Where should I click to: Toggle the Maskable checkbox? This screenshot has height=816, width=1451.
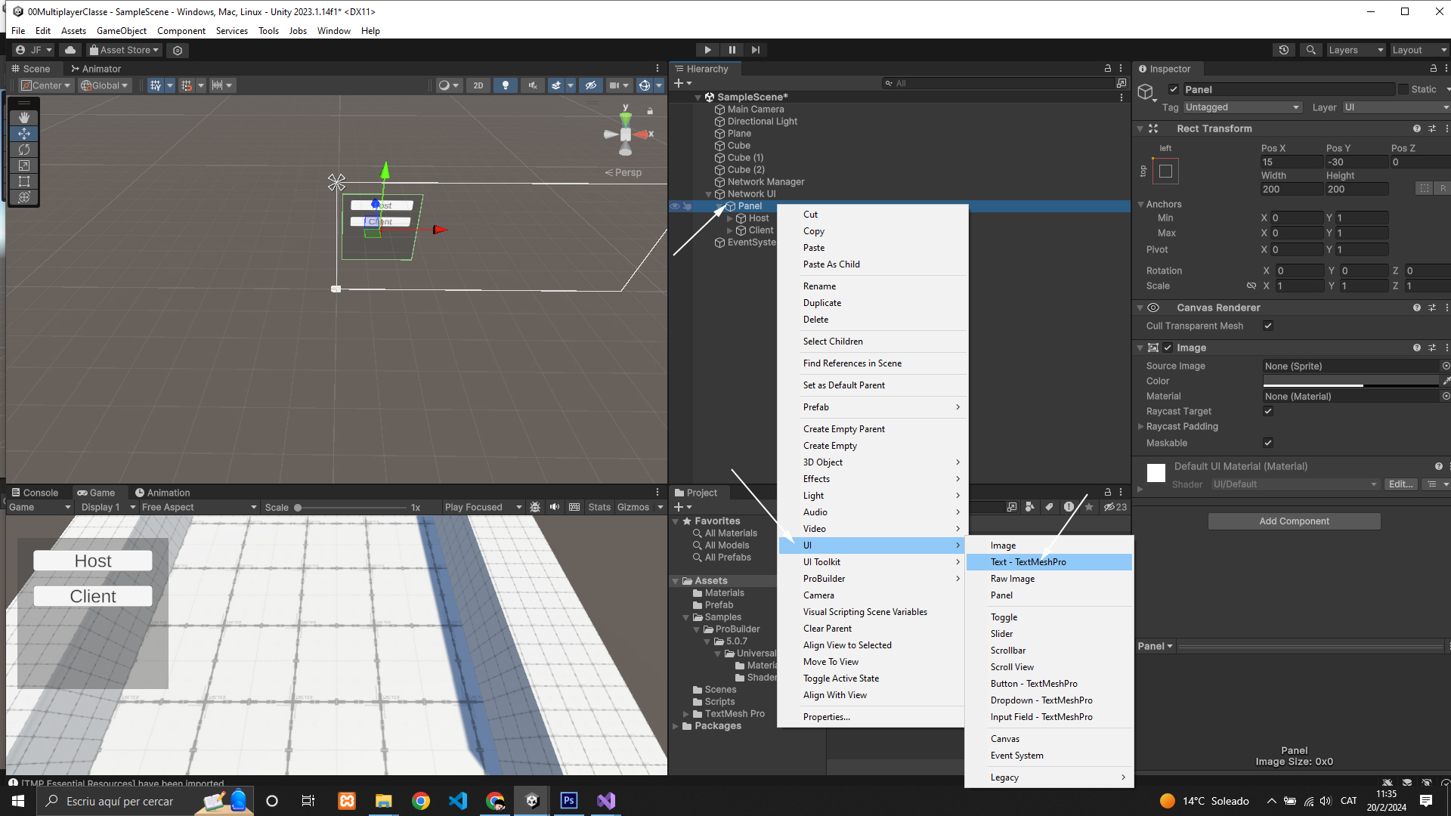coord(1268,443)
